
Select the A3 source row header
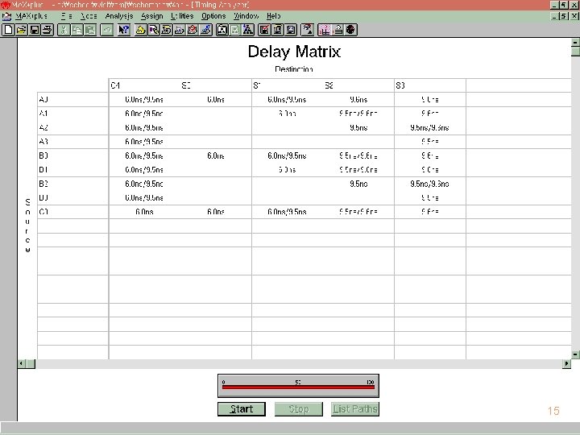tap(72, 142)
